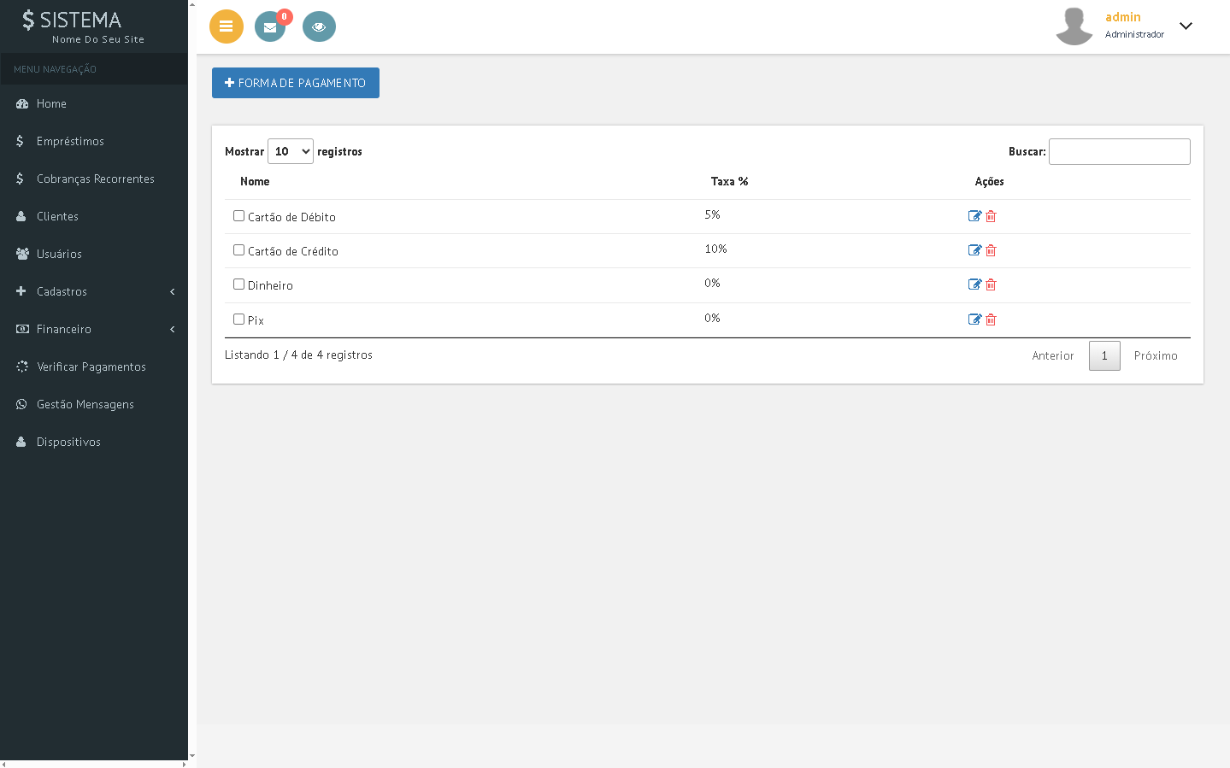Screen dimensions: 1230x768
Task: Open the records-per-page dropdown
Action: pyautogui.click(x=291, y=151)
